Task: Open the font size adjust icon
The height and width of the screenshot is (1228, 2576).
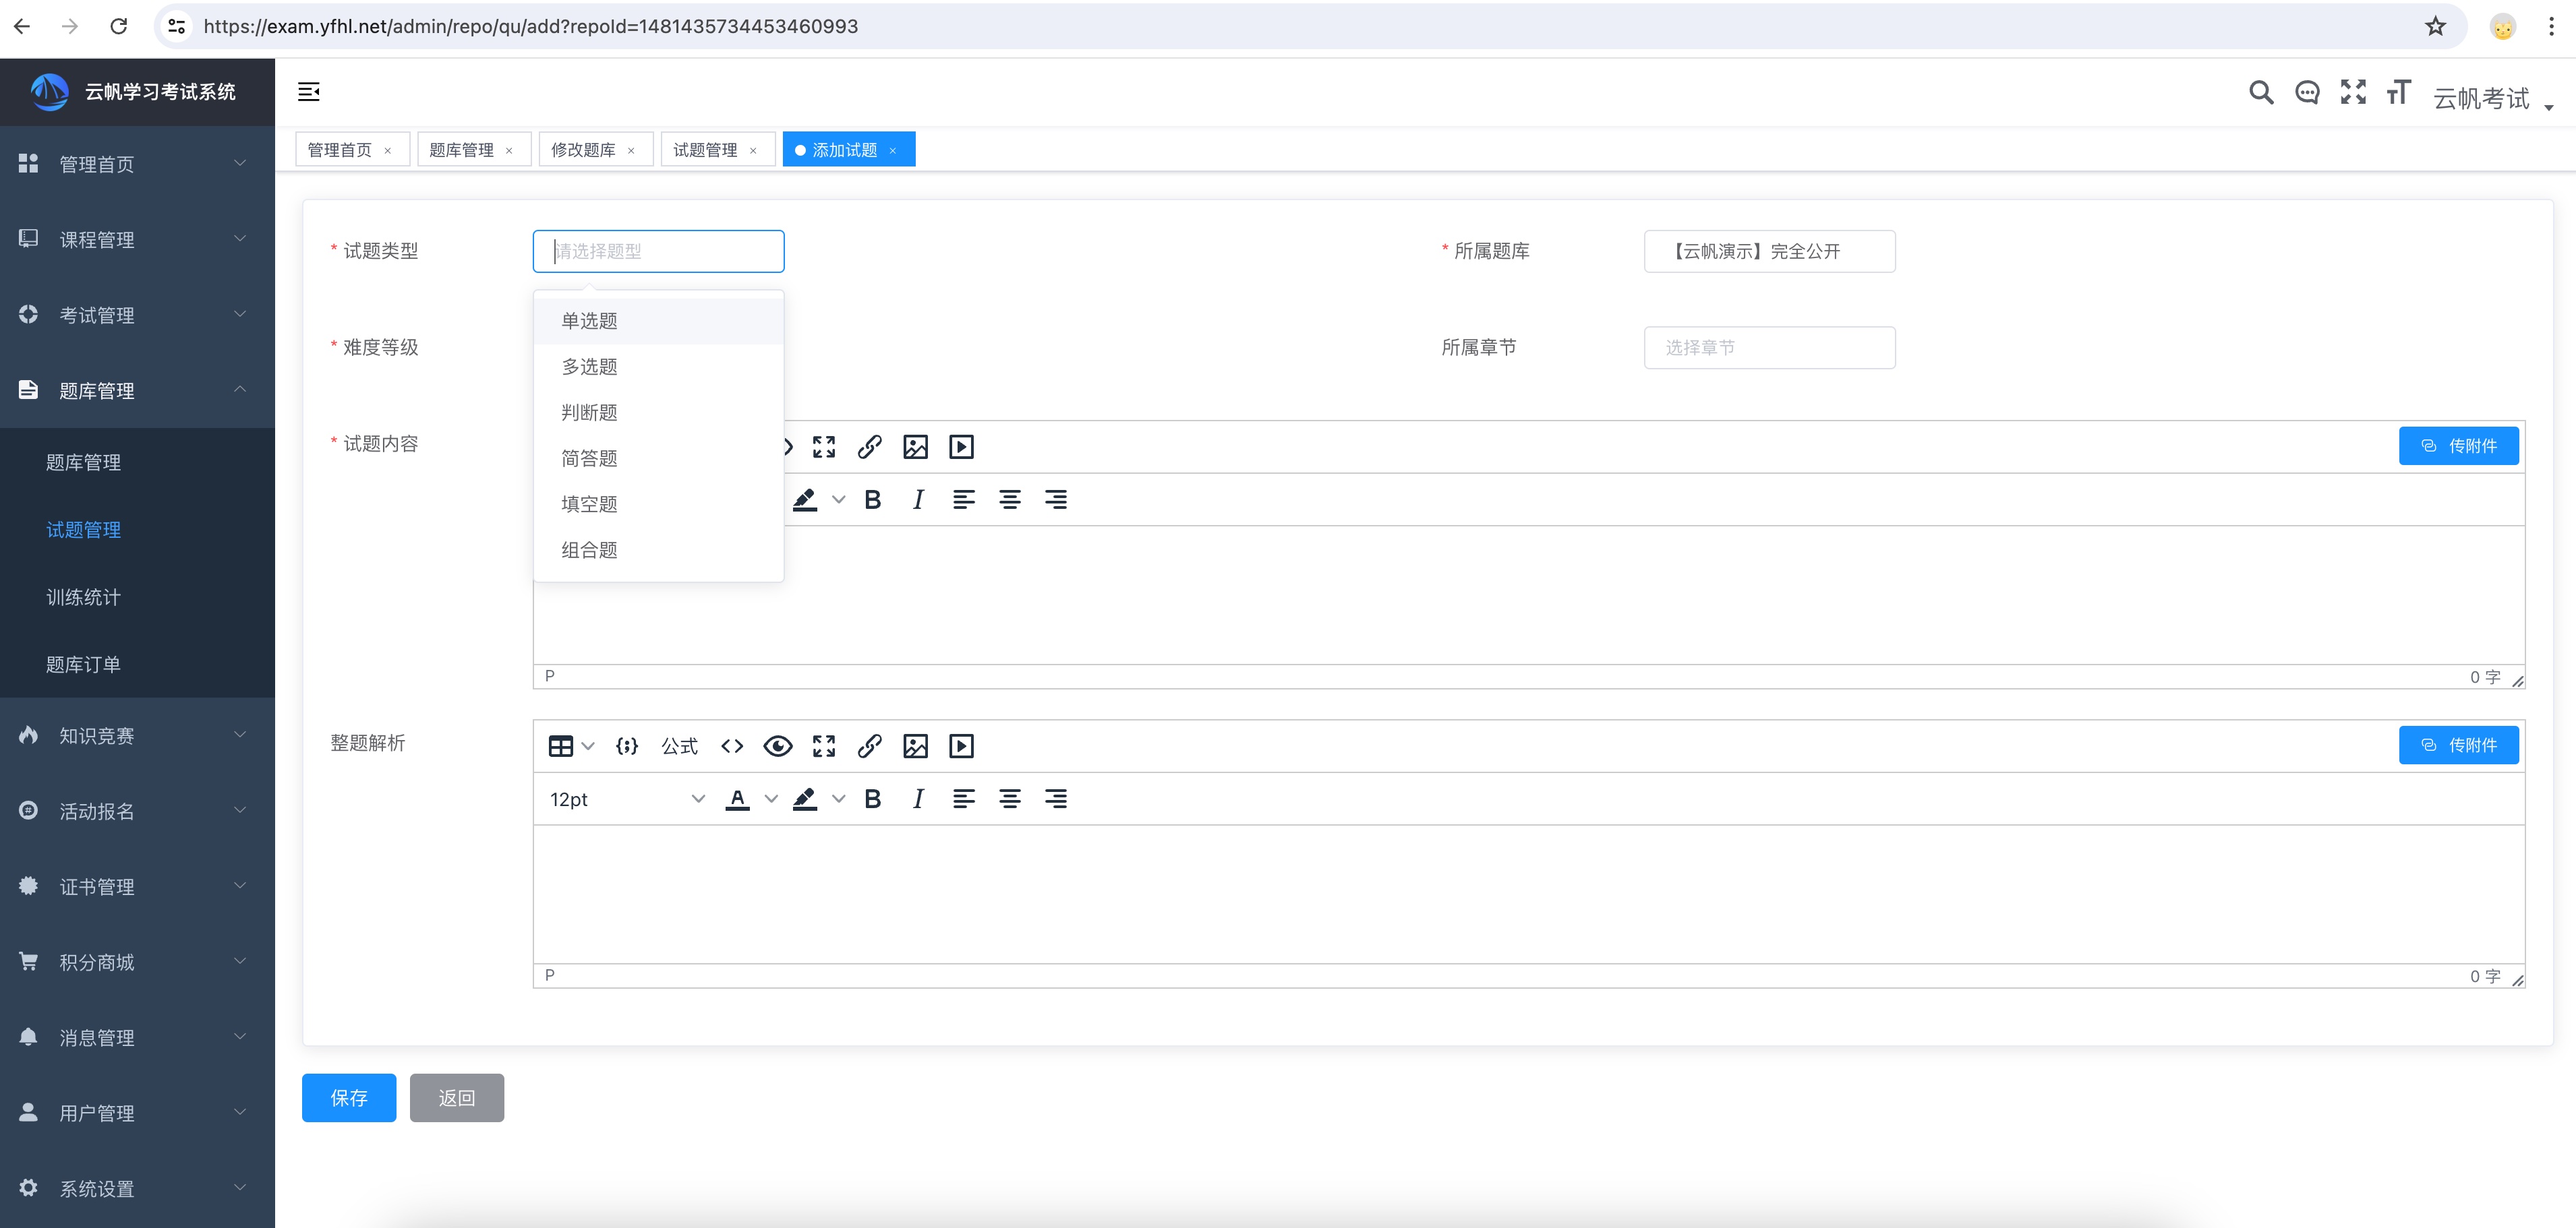Action: click(x=2398, y=92)
